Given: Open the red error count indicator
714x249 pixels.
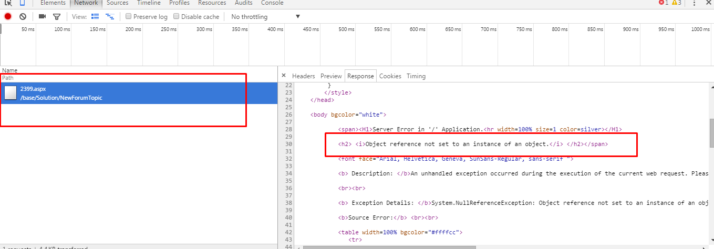Looking at the screenshot, I should 664,3.
